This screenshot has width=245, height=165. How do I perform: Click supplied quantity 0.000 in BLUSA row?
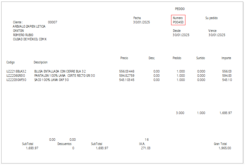[201, 71]
